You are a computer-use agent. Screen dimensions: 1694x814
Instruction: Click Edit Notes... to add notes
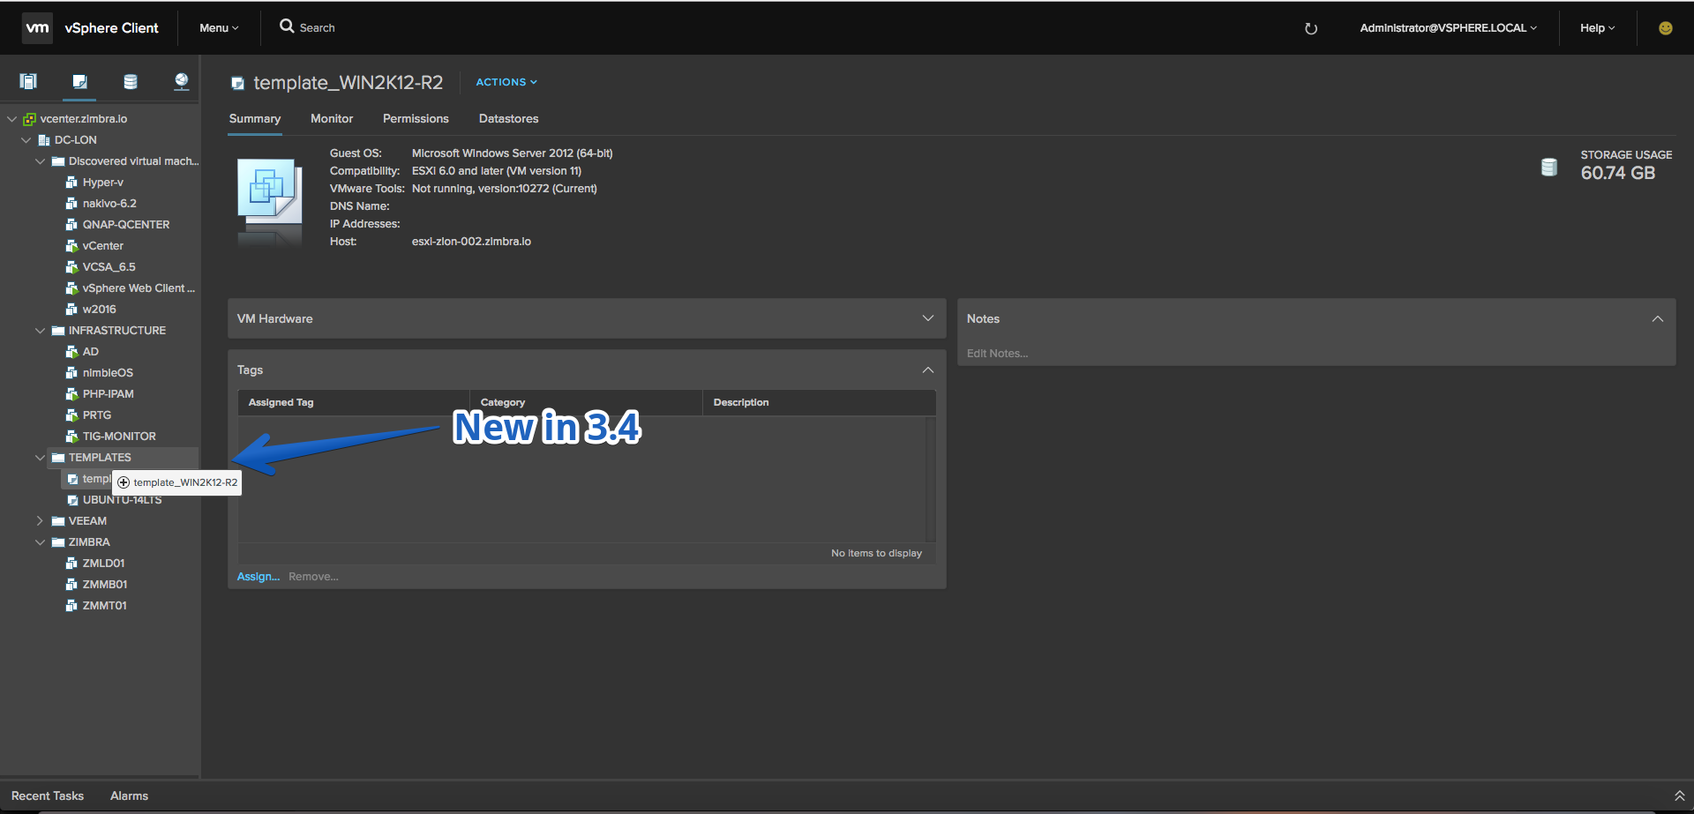pyautogui.click(x=997, y=354)
